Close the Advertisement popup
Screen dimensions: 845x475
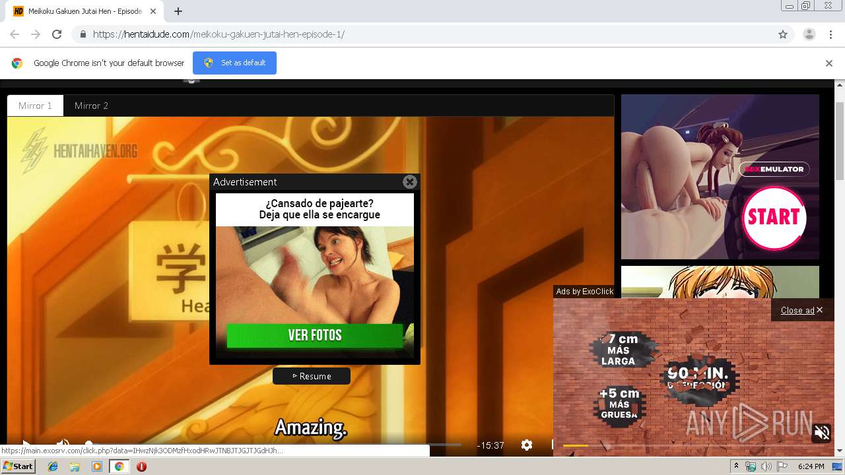[x=410, y=182]
